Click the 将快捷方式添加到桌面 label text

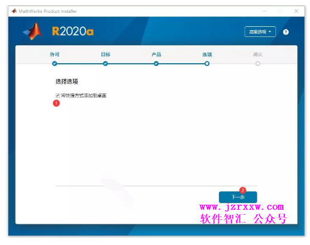click(x=83, y=96)
